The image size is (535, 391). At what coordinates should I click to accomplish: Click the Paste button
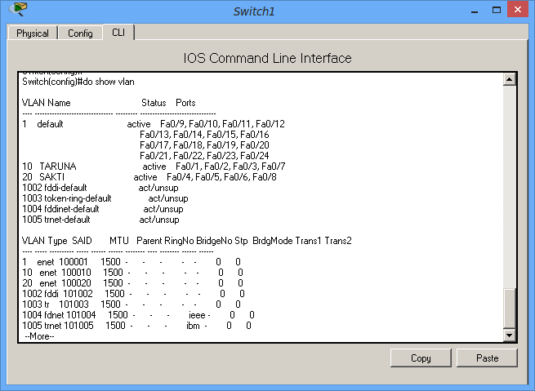pos(488,358)
